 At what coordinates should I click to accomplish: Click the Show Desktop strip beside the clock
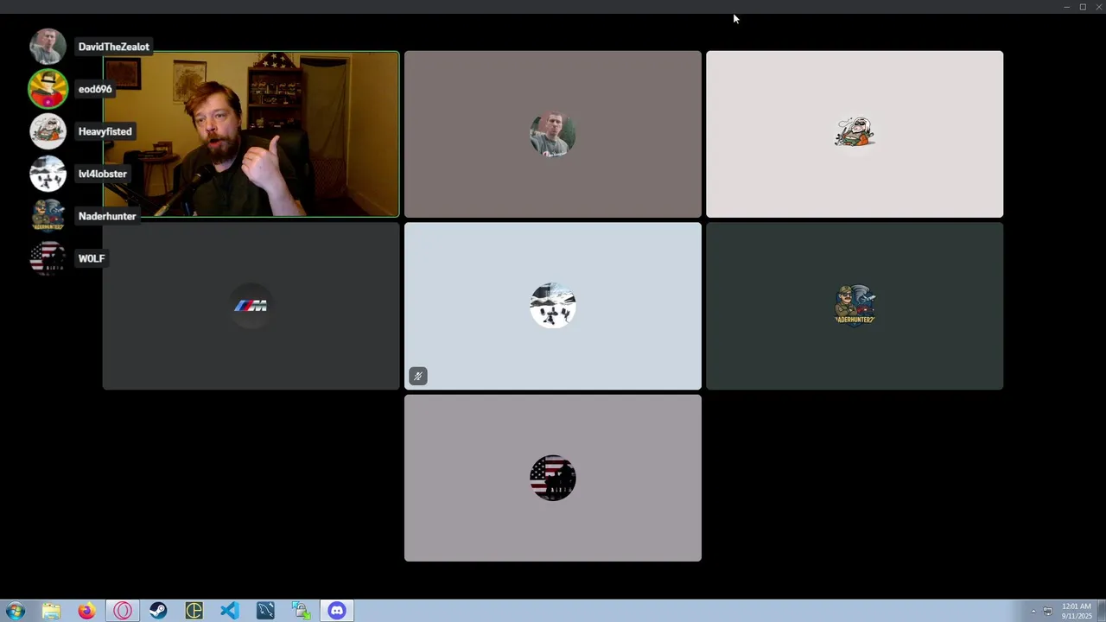pyautogui.click(x=1101, y=611)
